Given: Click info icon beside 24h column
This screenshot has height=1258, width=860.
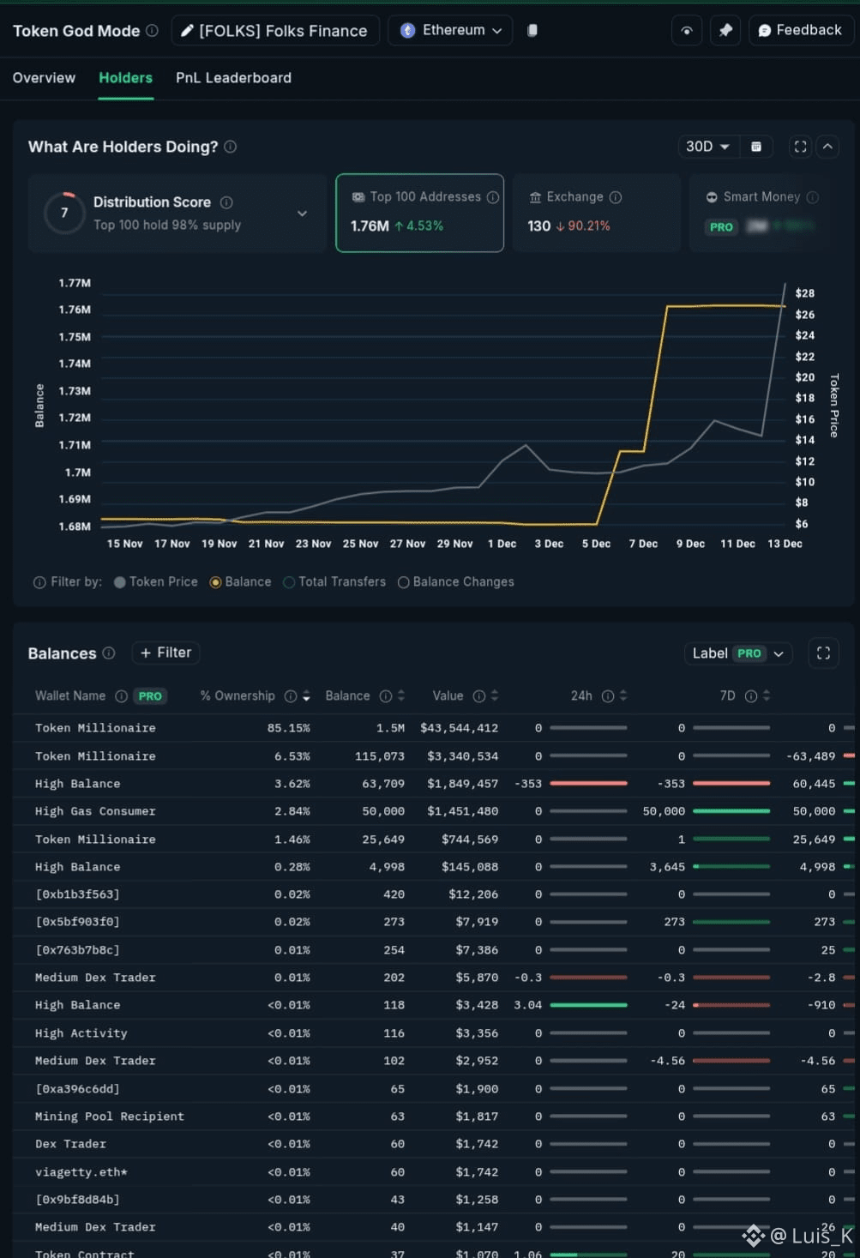Looking at the screenshot, I should coord(608,696).
